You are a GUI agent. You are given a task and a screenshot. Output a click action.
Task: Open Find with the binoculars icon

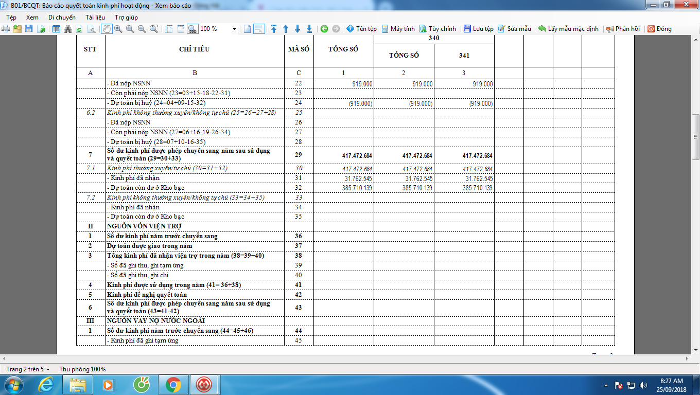click(68, 29)
